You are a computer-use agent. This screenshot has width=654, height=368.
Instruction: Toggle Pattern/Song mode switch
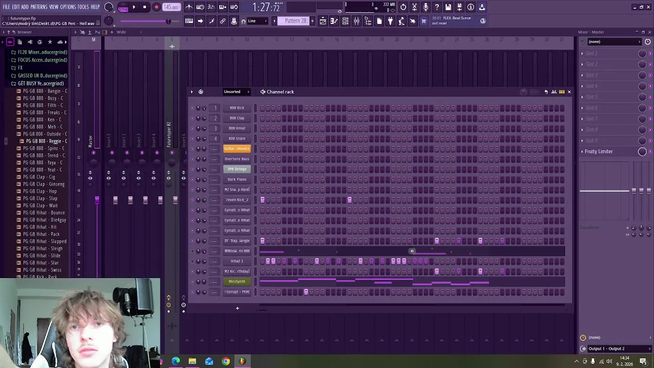123,7
